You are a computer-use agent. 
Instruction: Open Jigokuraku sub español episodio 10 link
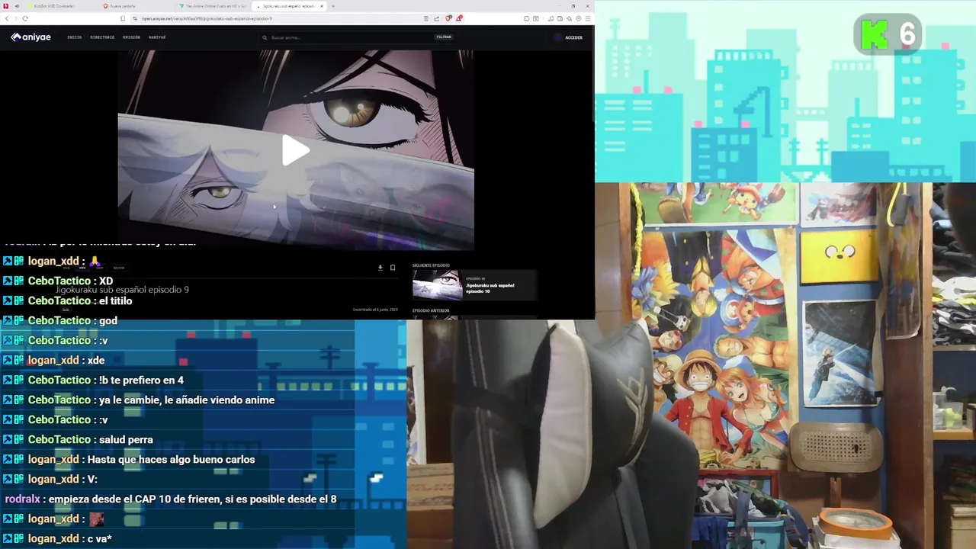pos(490,288)
